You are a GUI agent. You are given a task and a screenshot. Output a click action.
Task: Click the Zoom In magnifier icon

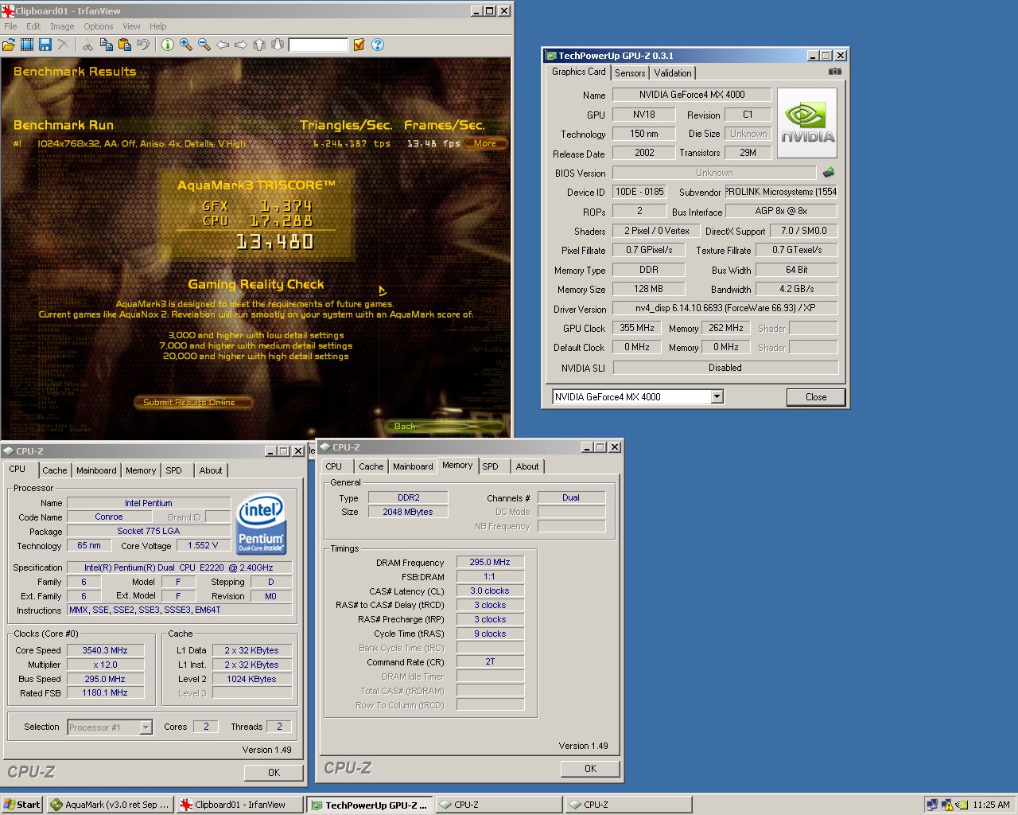coord(185,45)
